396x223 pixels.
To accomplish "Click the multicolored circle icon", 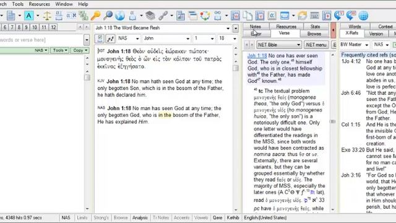I will [x=205, y=15].
